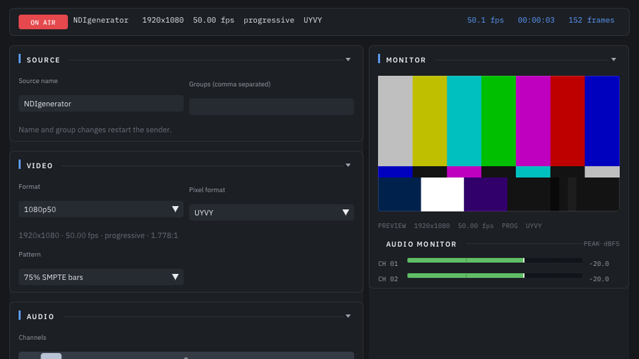Viewport: 639px width, 359px height.
Task: Click the 'CH 01' channel label
Action: pyautogui.click(x=388, y=264)
